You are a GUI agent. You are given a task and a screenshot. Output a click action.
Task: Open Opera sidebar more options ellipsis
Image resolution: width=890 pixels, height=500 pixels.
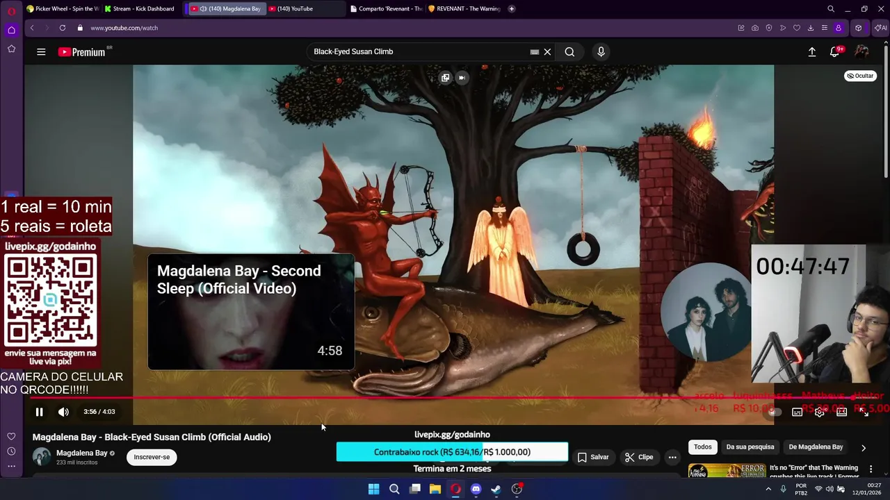click(11, 466)
